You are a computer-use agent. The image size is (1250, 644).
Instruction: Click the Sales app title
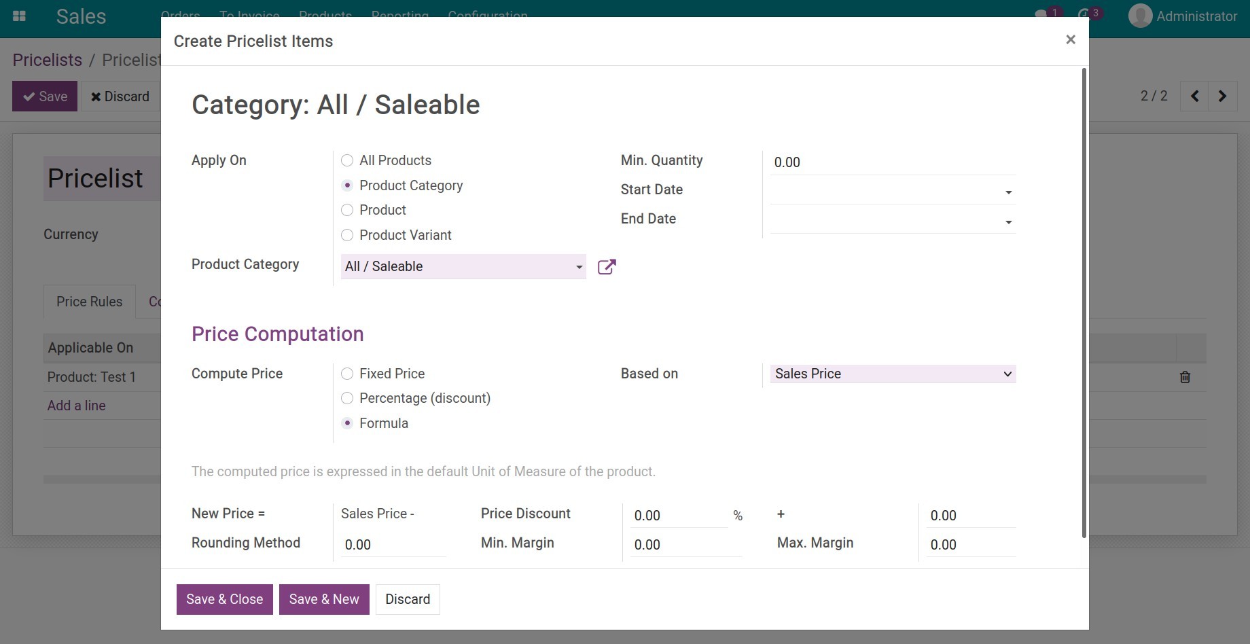click(x=81, y=16)
